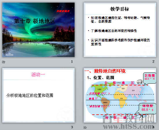
Task: Click the 分析极地地区的位置和范围 text
Action: (30, 96)
